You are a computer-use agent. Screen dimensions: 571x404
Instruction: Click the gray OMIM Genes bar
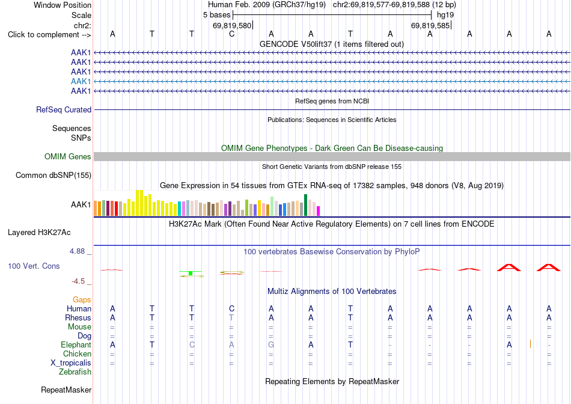[332, 157]
